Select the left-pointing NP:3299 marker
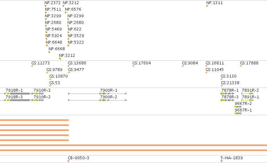 tap(45, 19)
